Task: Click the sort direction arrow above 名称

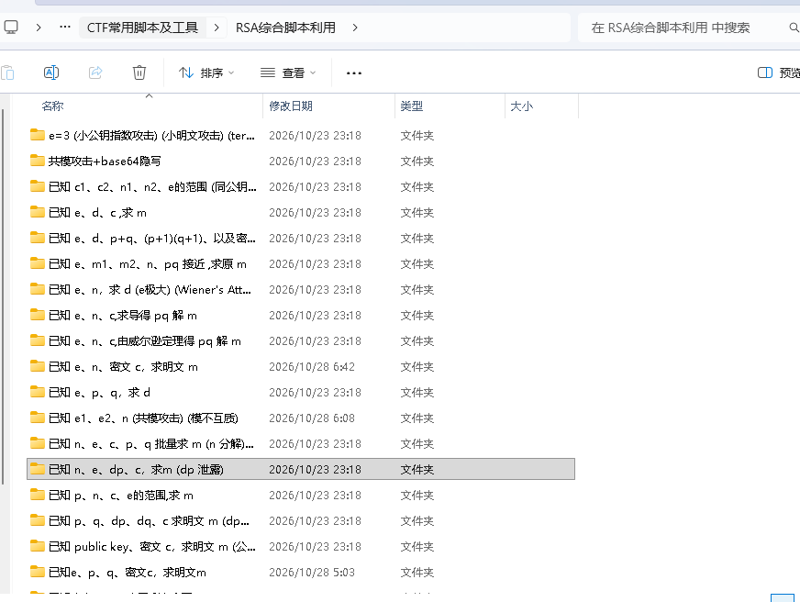Action: (x=149, y=96)
